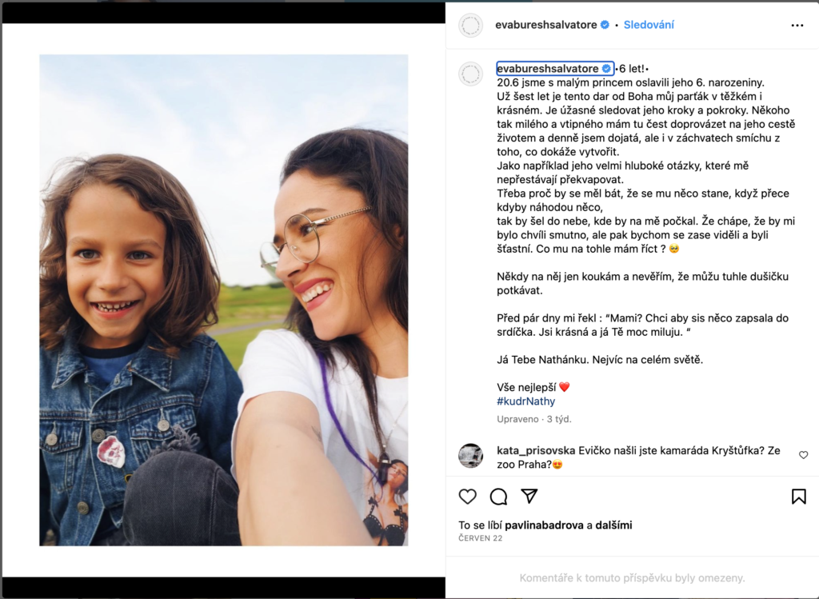Share the post via paper plane icon
The height and width of the screenshot is (599, 819).
(x=529, y=496)
